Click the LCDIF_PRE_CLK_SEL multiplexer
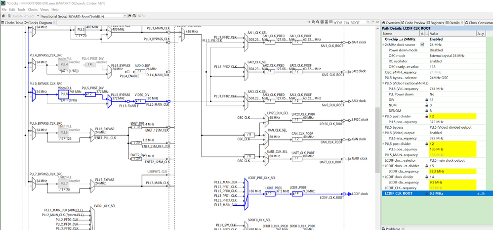 pos(246,194)
